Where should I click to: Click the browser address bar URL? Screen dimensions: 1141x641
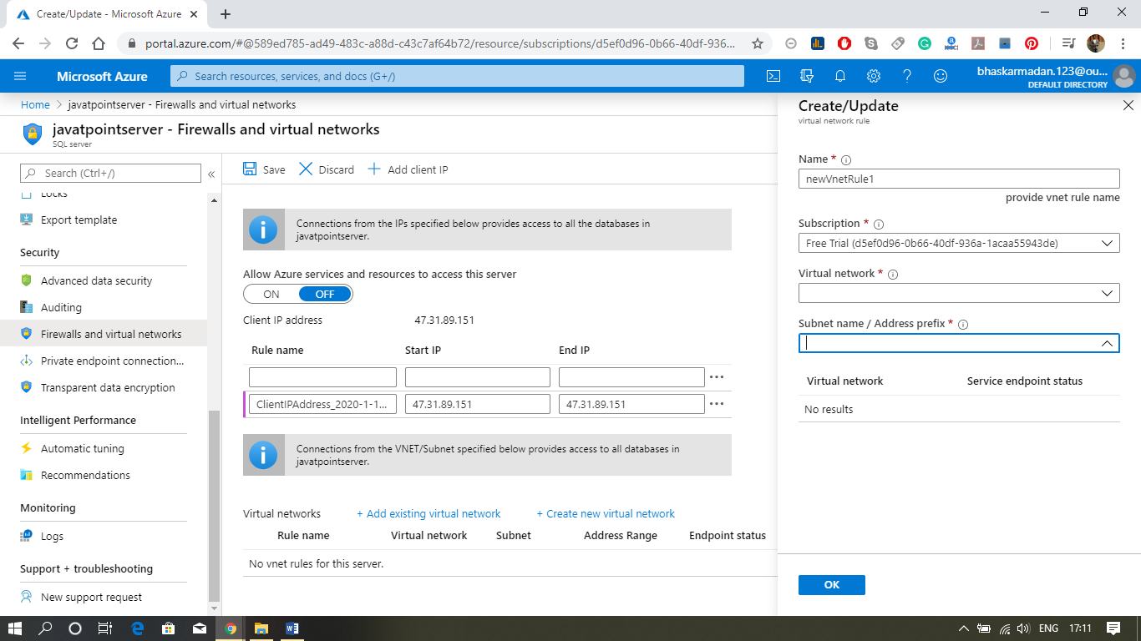pyautogui.click(x=441, y=43)
